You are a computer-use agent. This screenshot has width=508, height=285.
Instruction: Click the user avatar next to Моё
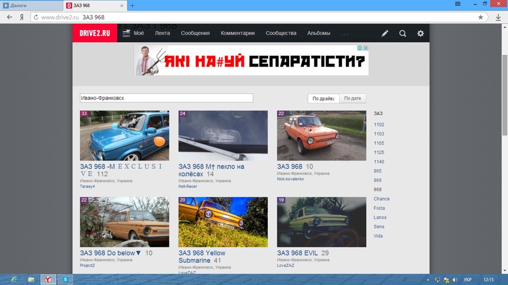pyautogui.click(x=126, y=33)
